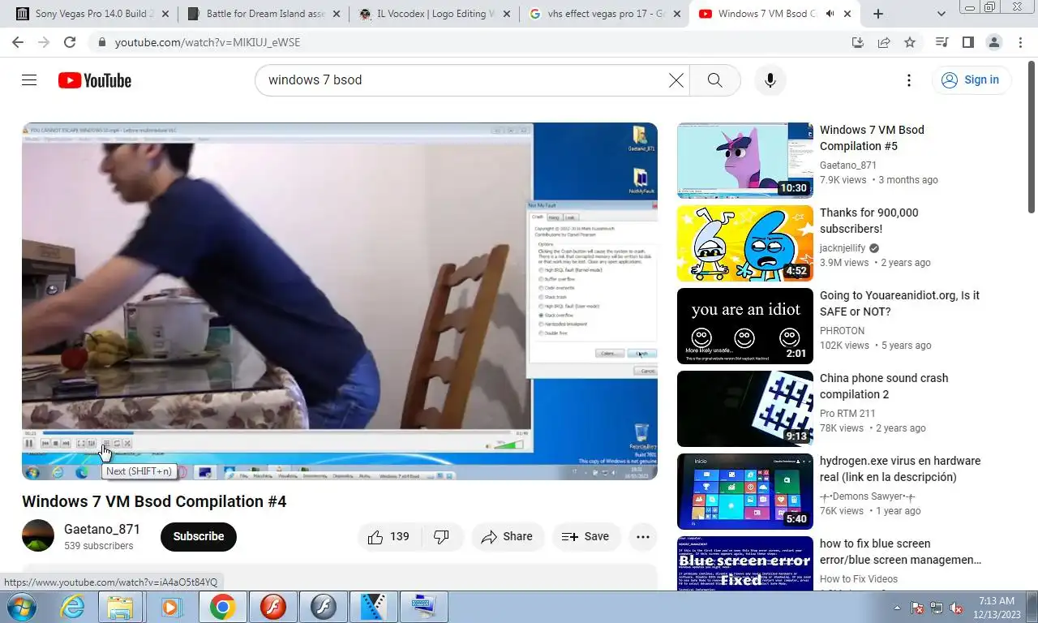Click the magnifying glass search button
1038x623 pixels.
(714, 79)
